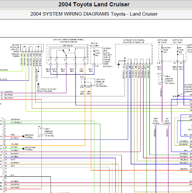Viewport: 192px width, 193px height.
Task: Click the upper-left "BLU/RED" label at pin 1
Action: tap(9, 92)
